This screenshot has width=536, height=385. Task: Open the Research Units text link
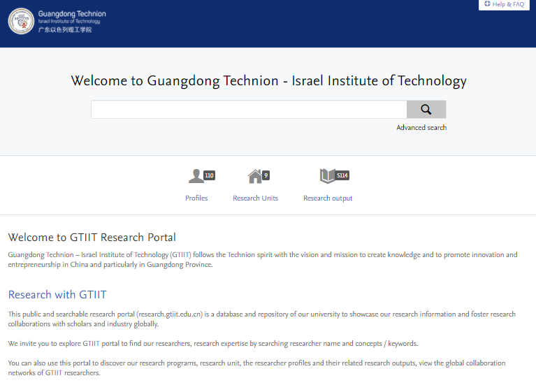pyautogui.click(x=255, y=198)
